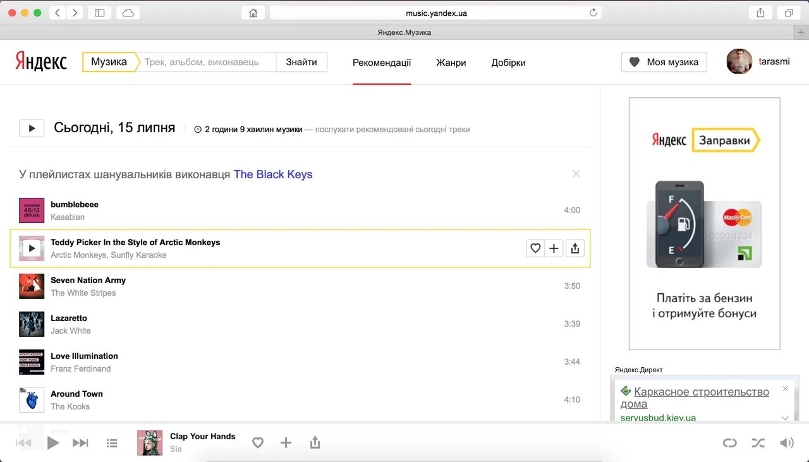The width and height of the screenshot is (809, 462).
Task: Open the bumblebeee track
Action: click(x=75, y=204)
